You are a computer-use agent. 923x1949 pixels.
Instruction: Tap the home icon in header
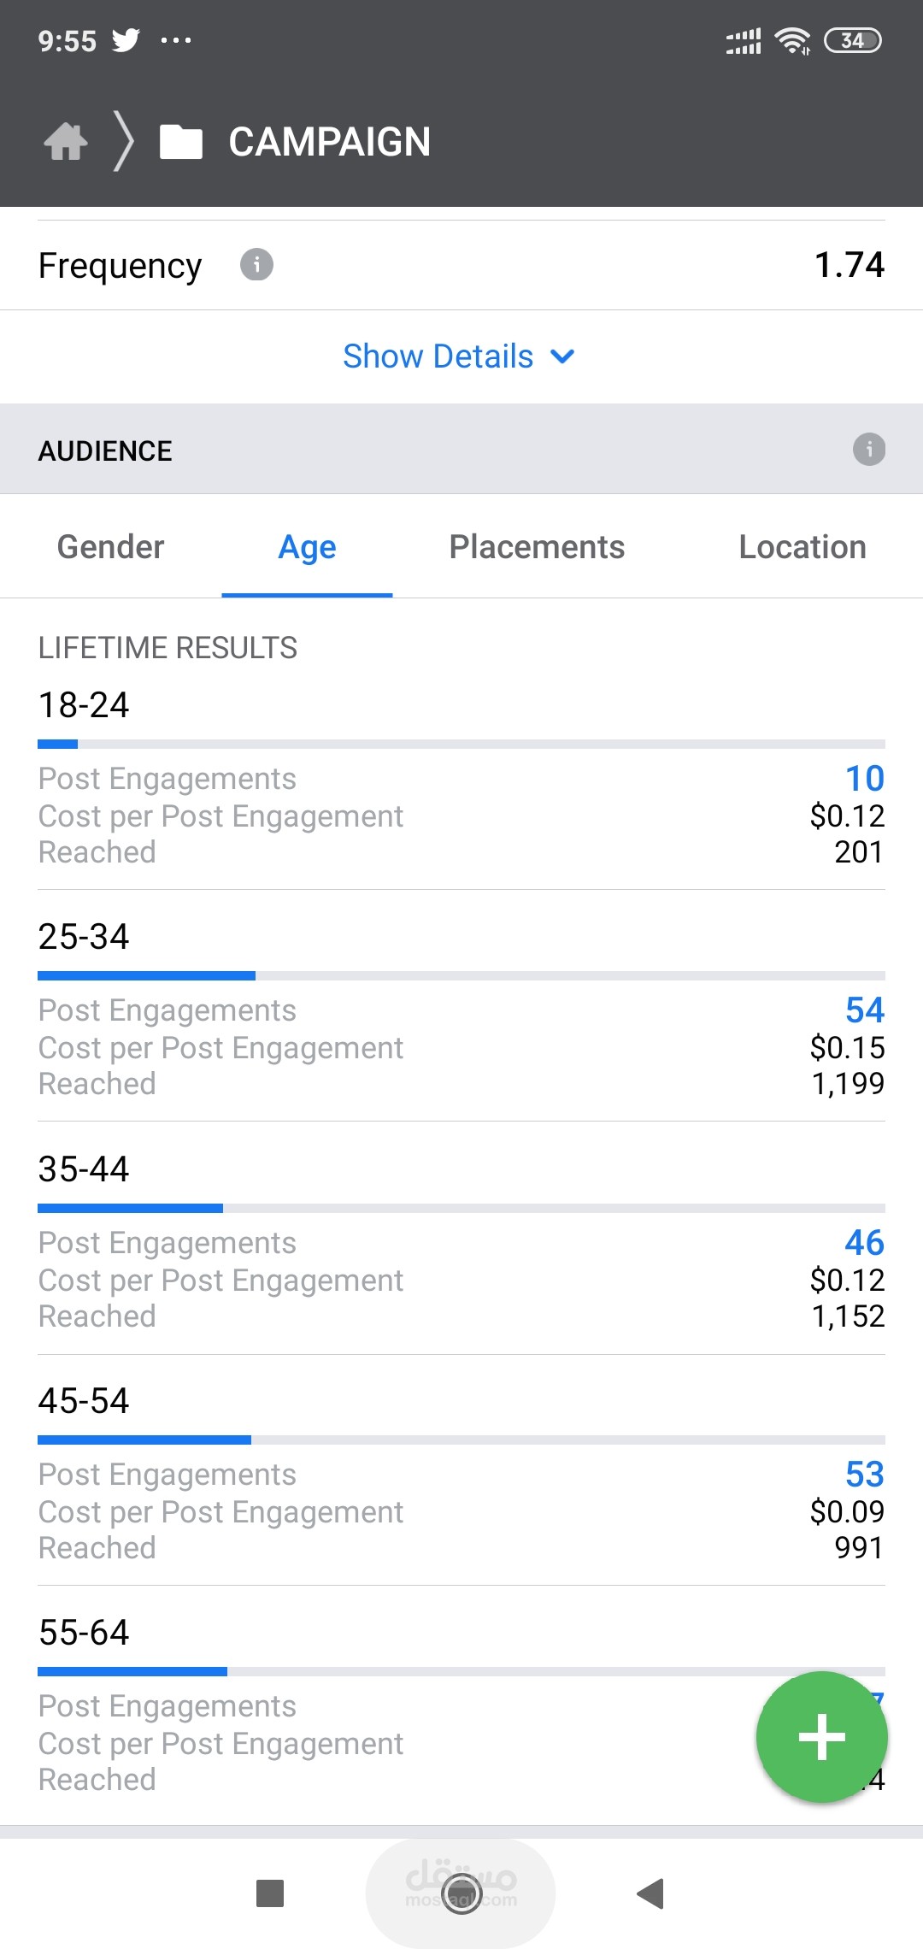coord(66,142)
